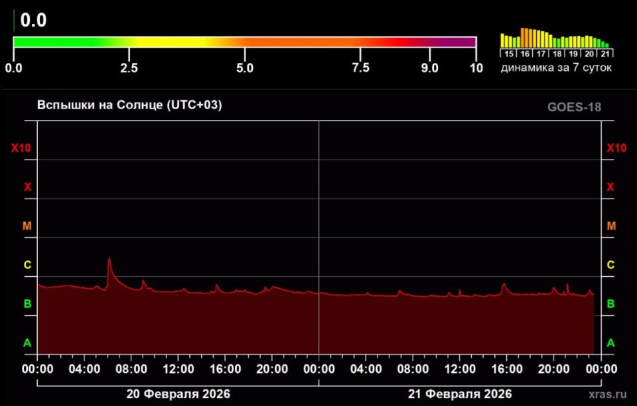
Task: Click the tallest flare peak on 20 February
Action: click(x=109, y=259)
